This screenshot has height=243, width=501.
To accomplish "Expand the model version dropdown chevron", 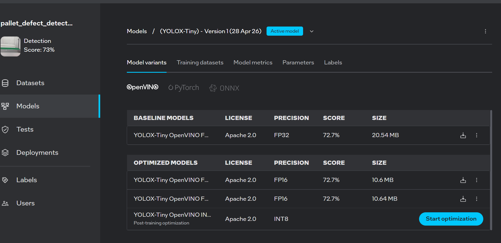I will point(312,31).
